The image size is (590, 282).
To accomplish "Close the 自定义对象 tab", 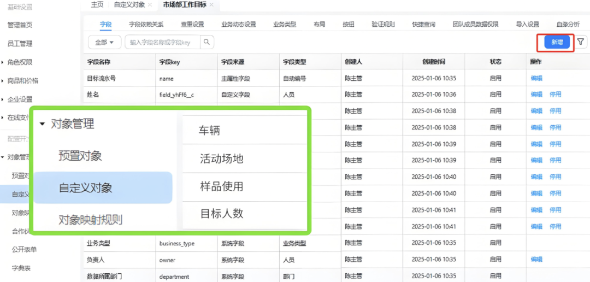I will pos(150,4).
